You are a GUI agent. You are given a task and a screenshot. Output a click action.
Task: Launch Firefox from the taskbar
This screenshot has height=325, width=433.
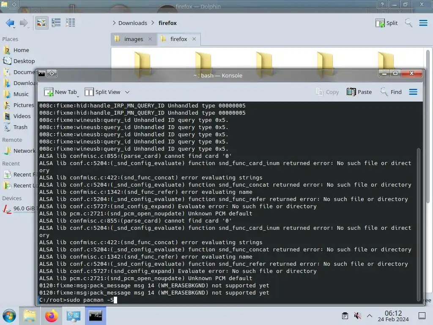tap(51, 316)
